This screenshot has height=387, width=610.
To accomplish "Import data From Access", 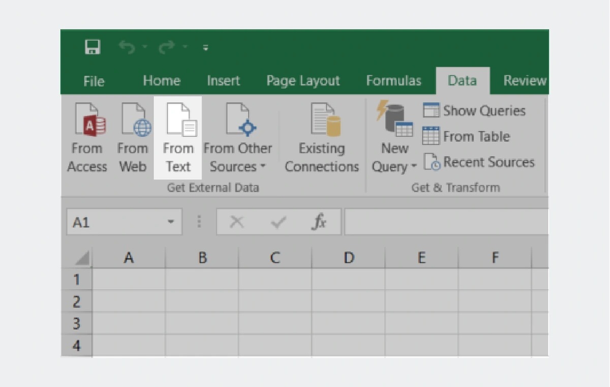I will 87,137.
